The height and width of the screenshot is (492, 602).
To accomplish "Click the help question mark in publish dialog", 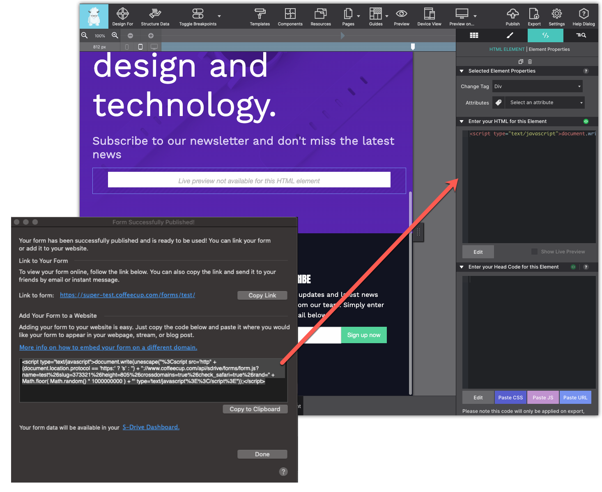I will click(x=283, y=471).
